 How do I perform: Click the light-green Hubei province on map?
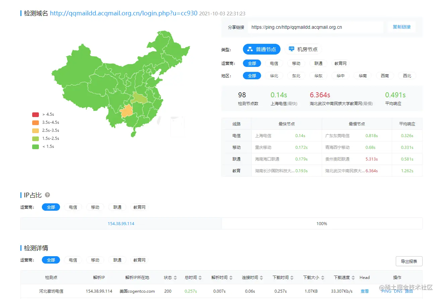point(139,98)
